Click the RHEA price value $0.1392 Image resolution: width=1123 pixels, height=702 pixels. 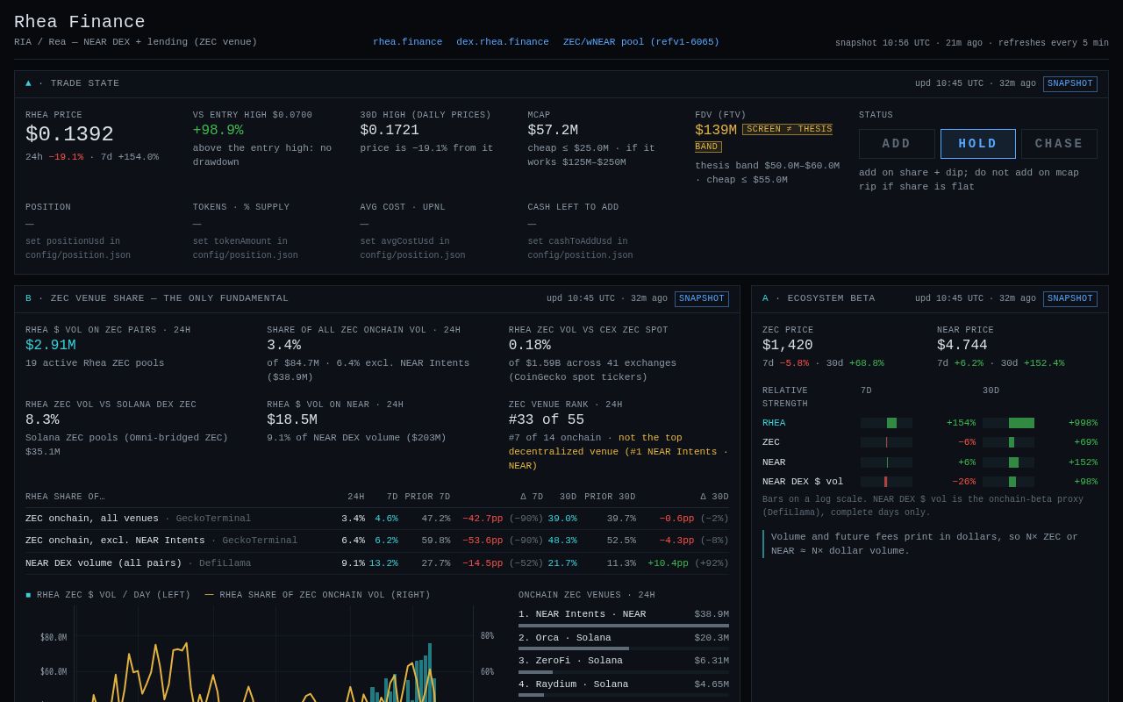(69, 134)
